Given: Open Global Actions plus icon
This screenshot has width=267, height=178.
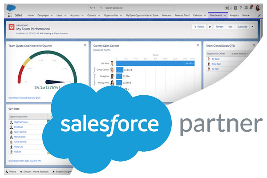Looking at the screenshot, I should tap(235, 8).
